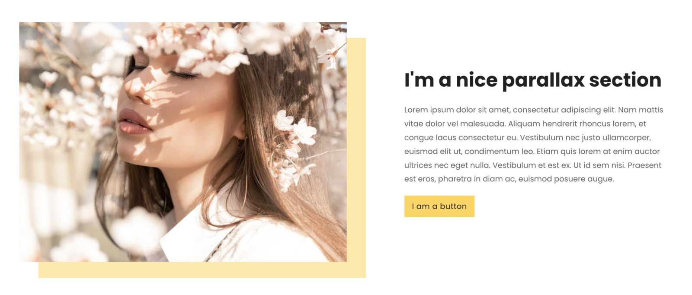Click the yellow "I am a button" button

tap(439, 206)
